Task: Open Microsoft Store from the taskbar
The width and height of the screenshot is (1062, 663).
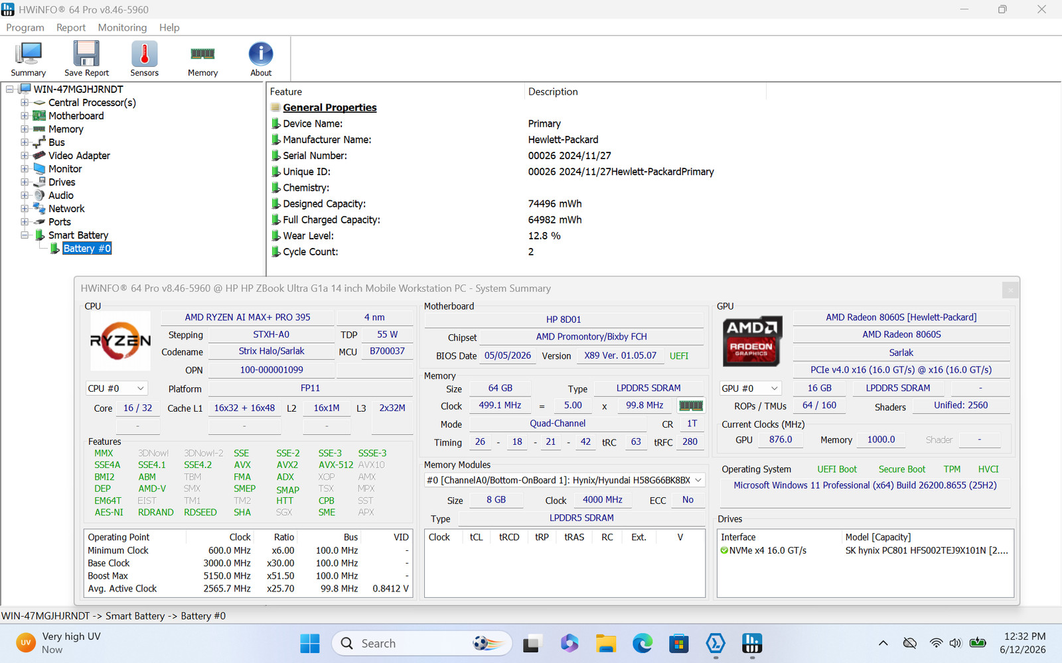Action: [678, 643]
